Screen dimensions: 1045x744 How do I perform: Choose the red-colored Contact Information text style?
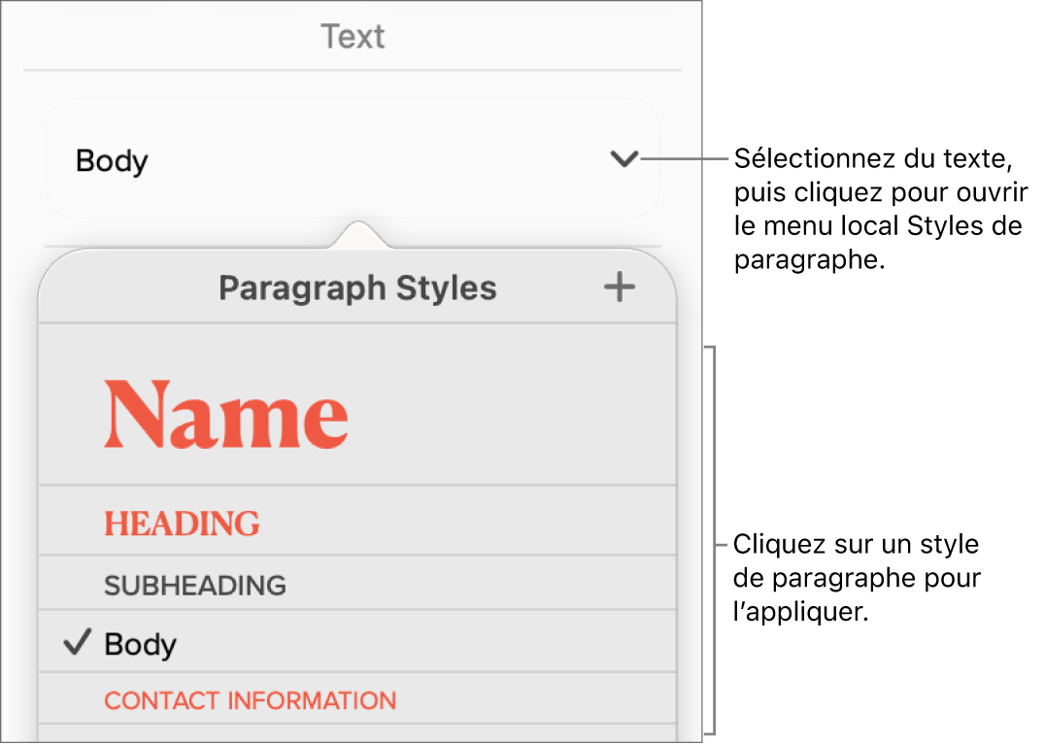250,700
